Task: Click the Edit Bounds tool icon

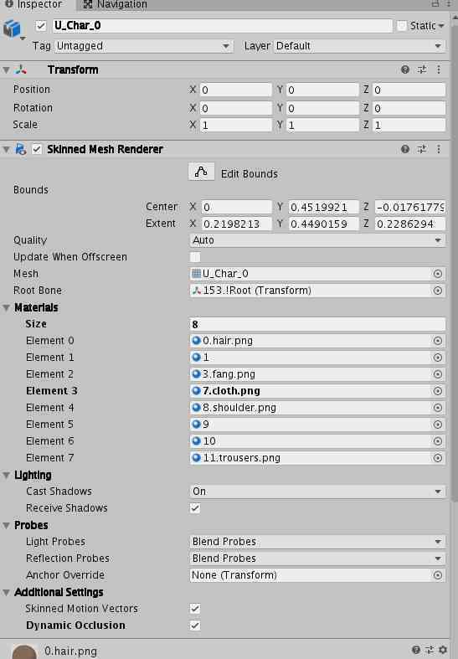Action: click(201, 172)
